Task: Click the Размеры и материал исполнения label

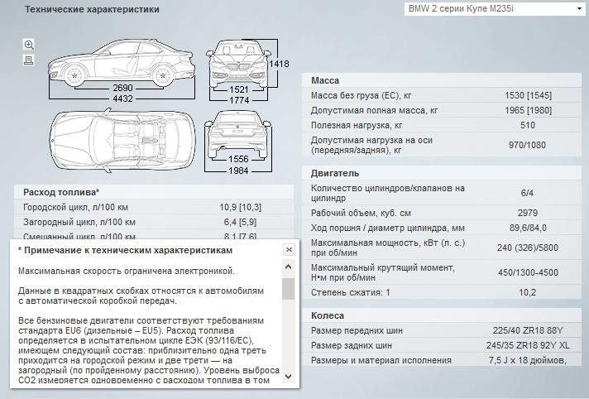Action: point(381,360)
